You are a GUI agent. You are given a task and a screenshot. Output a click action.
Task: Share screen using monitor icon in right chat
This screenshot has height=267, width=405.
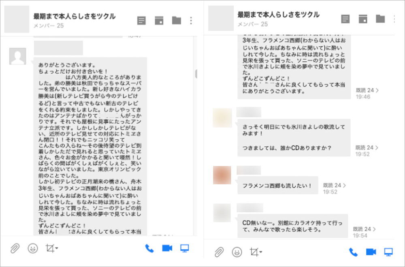[389, 252]
